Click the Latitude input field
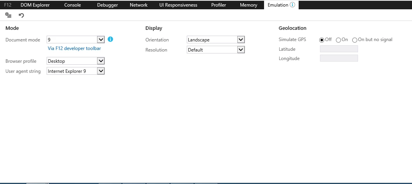Image resolution: width=412 pixels, height=184 pixels. click(339, 49)
